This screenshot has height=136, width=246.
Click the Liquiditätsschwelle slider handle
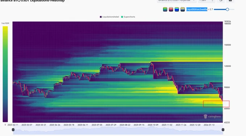pyautogui.click(x=227, y=9)
